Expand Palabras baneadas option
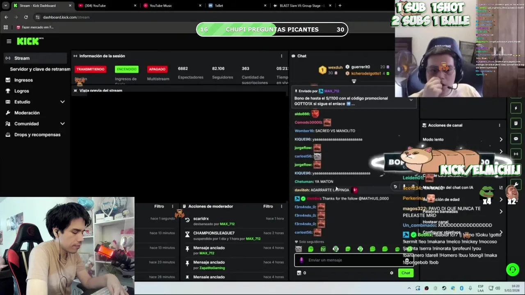525x295 pixels. tap(501, 211)
